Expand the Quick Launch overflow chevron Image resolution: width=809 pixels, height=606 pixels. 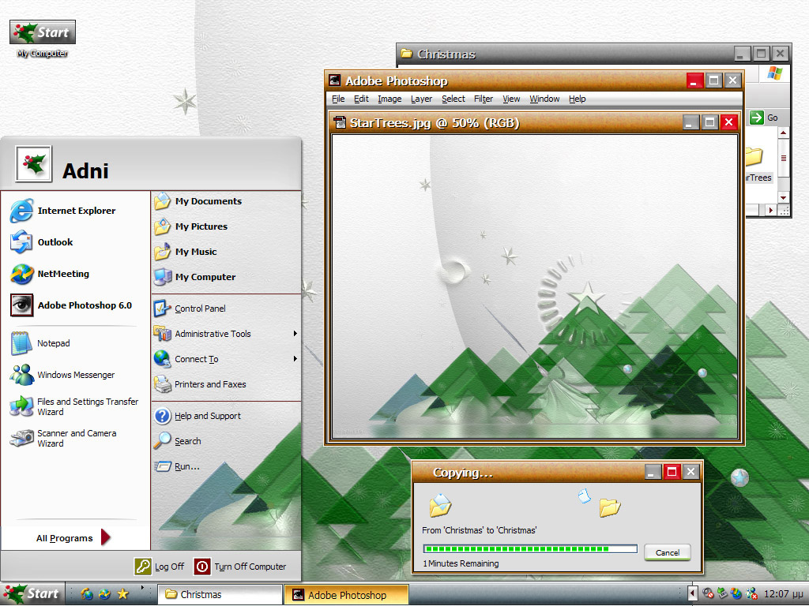(x=142, y=588)
